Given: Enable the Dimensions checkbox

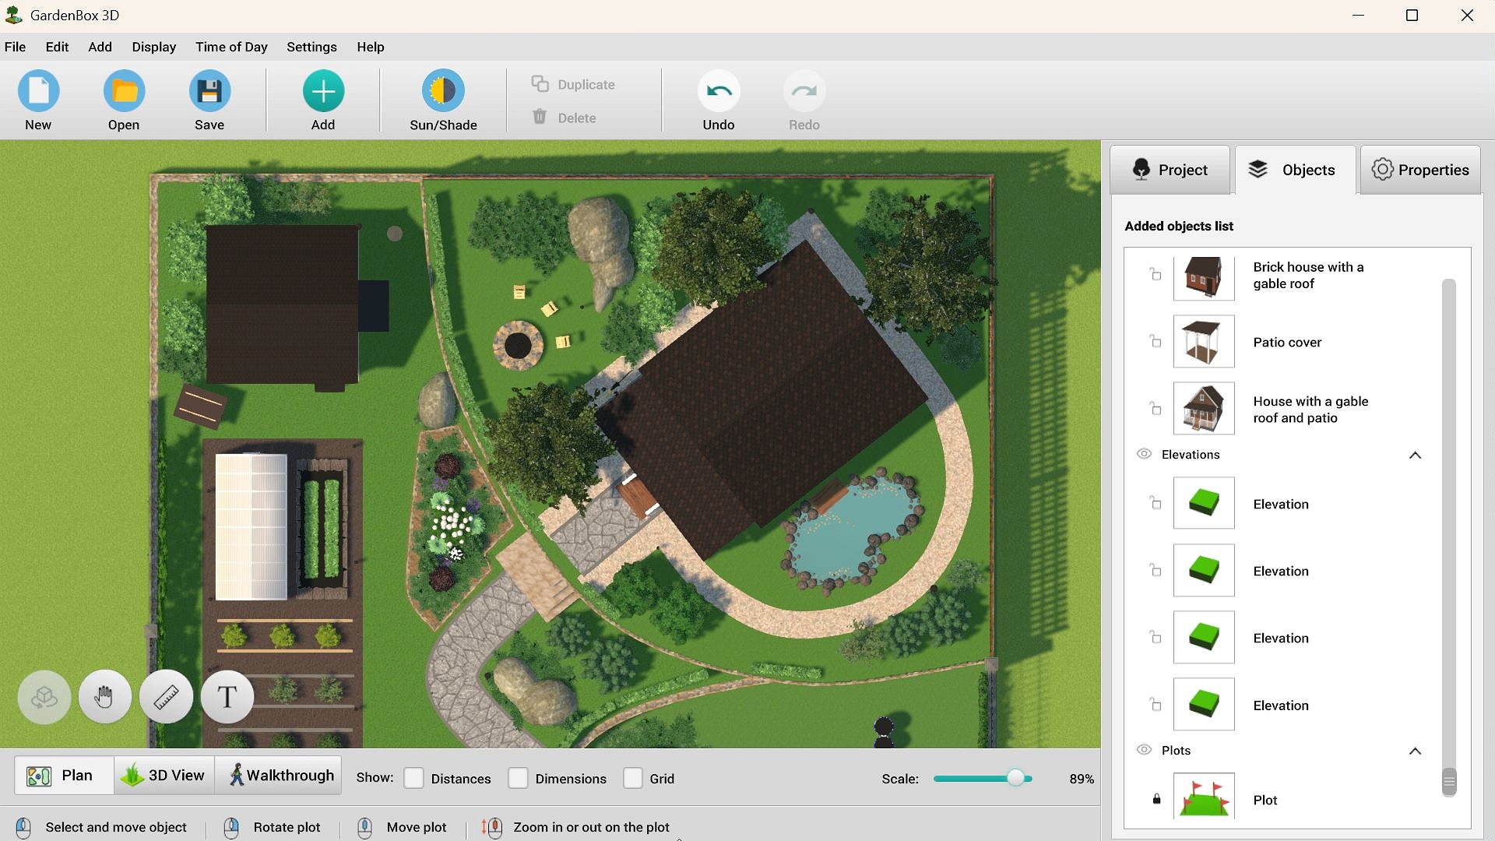Looking at the screenshot, I should click(x=518, y=778).
